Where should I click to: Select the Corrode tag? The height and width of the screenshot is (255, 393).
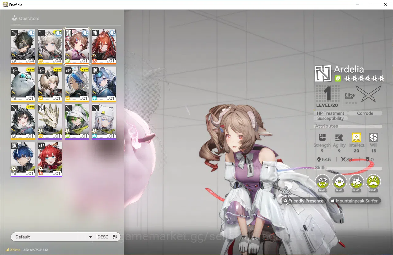[365, 113]
